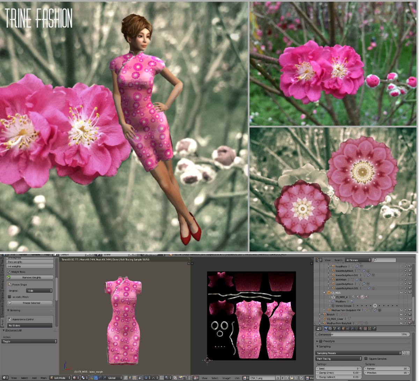This screenshot has width=419, height=381.
Task: Click the 3D viewport editor type icon
Action: pos(5,378)
